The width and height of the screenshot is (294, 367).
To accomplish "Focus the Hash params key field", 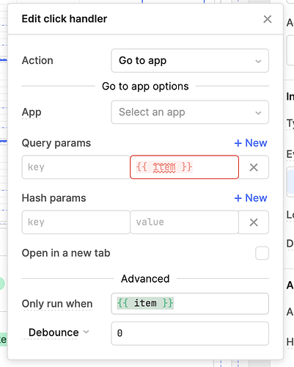I will pos(76,222).
